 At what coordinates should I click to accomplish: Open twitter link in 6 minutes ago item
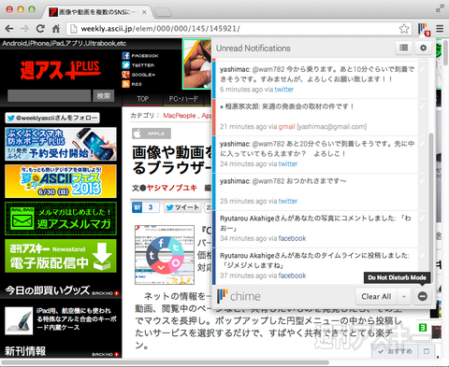284,90
